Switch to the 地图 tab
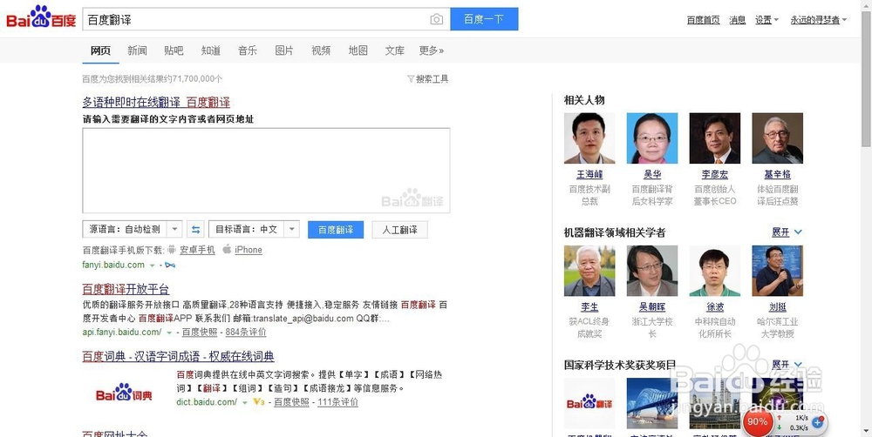Viewport: 872px width, 437px height. click(358, 50)
